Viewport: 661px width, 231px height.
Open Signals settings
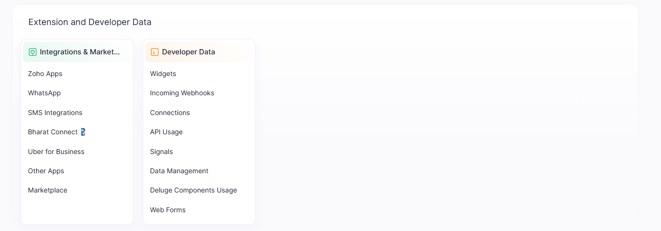tap(161, 152)
